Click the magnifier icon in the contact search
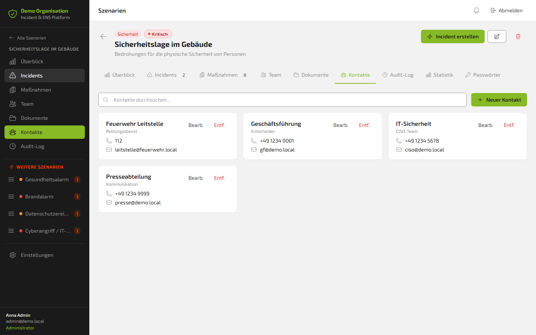Image resolution: width=536 pixels, height=335 pixels. tap(106, 100)
